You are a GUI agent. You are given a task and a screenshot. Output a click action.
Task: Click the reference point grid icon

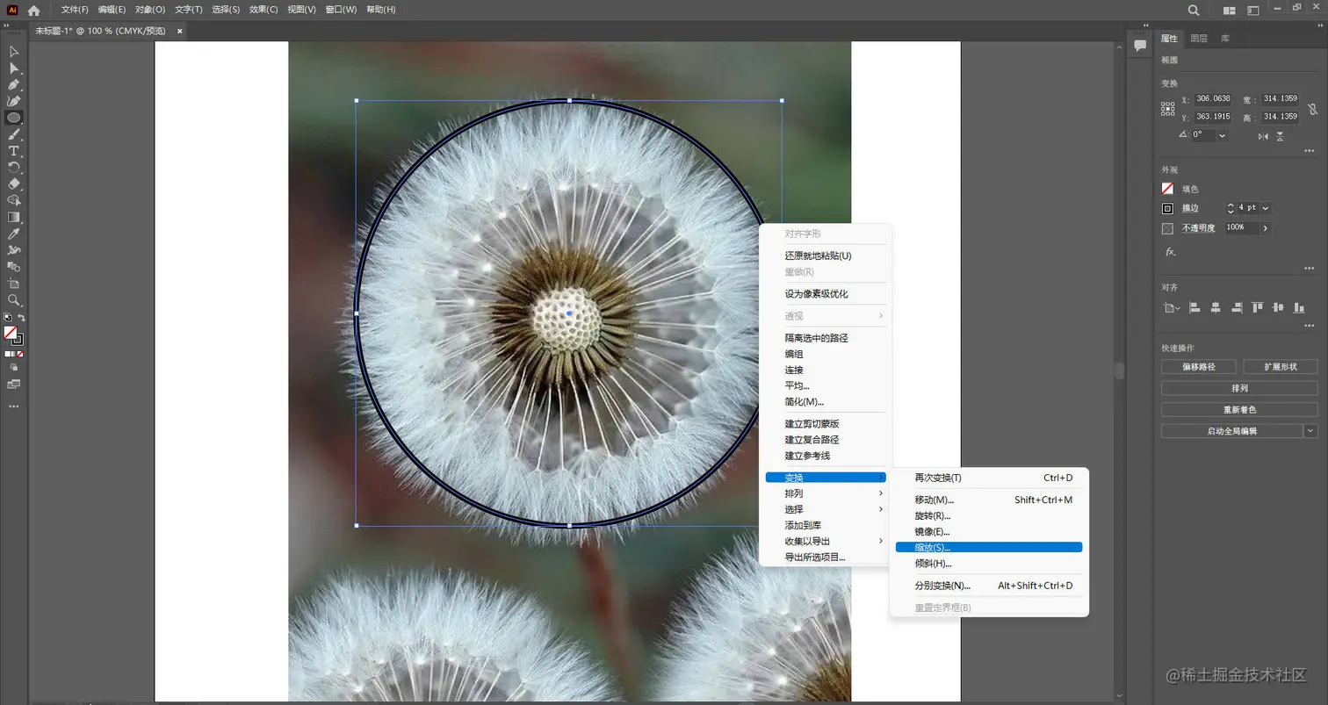pos(1167,109)
